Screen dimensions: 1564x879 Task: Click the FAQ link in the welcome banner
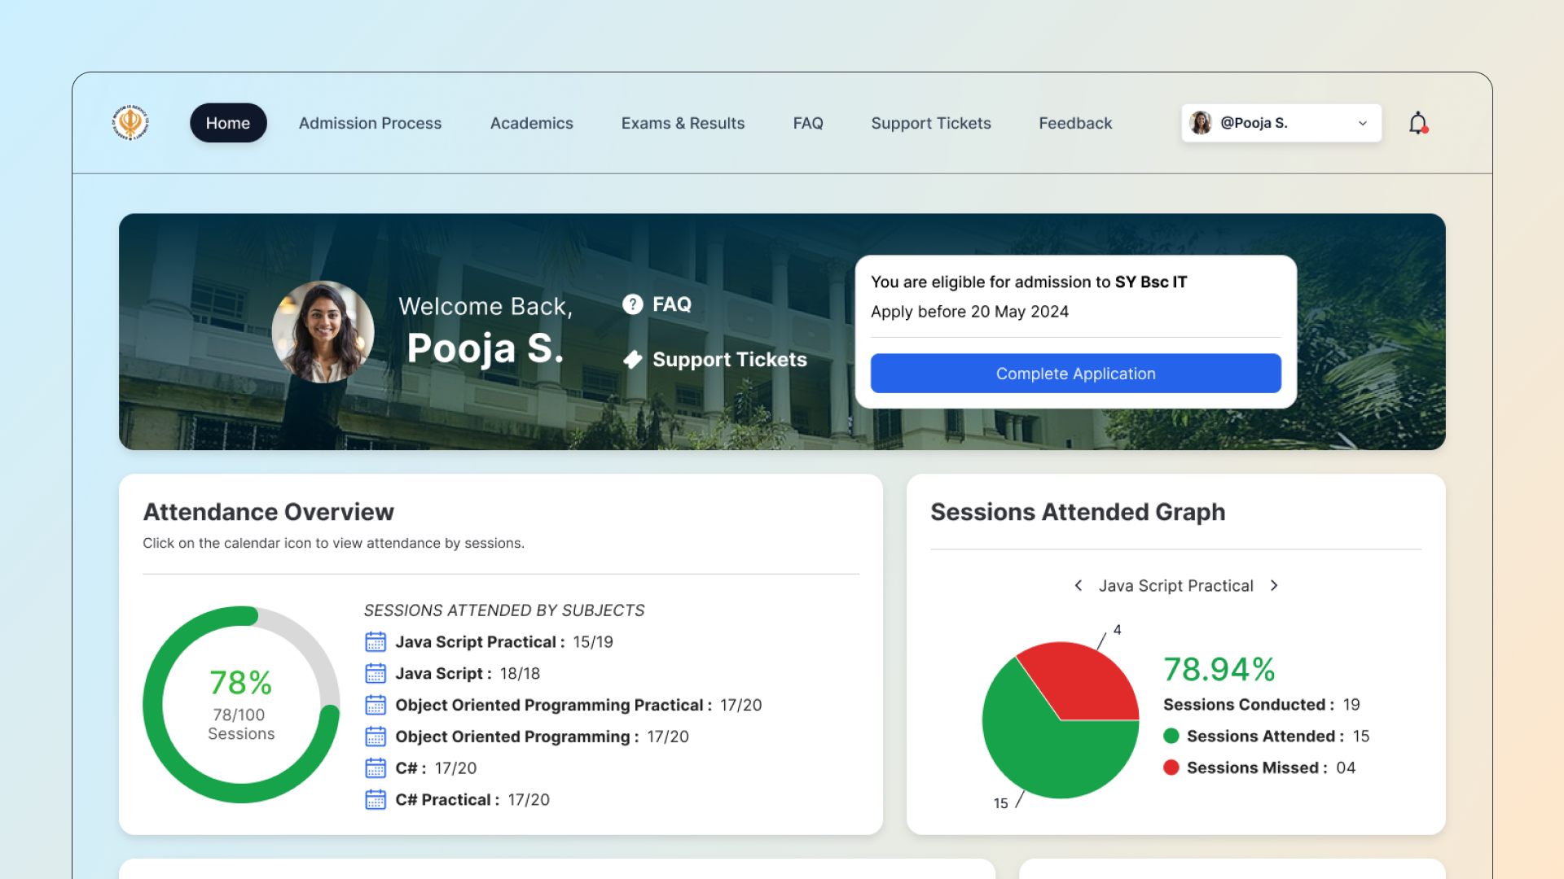[671, 304]
